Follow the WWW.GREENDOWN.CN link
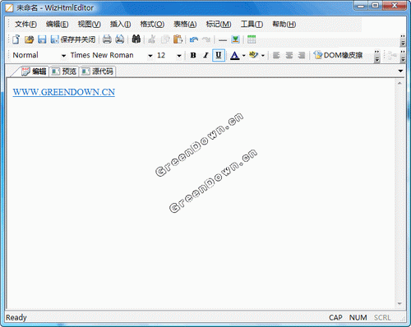Screen dimensions: 411x327 [x=64, y=92]
